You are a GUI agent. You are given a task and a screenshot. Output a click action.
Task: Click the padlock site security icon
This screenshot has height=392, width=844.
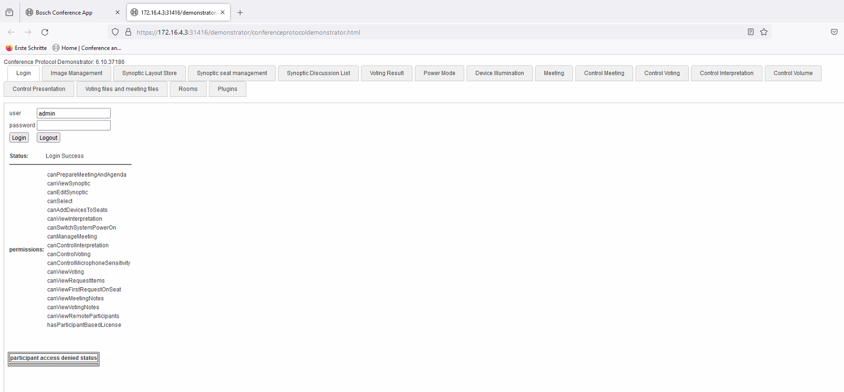click(x=128, y=32)
